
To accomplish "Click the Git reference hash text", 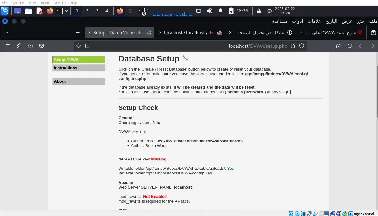I will [200, 141].
